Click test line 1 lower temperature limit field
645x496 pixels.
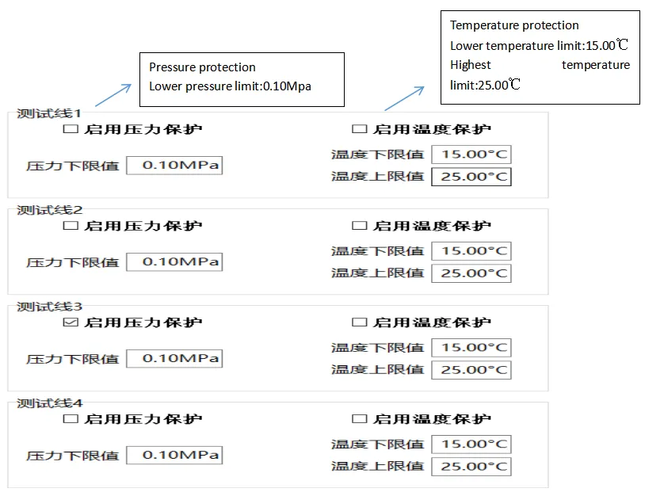tap(471, 155)
